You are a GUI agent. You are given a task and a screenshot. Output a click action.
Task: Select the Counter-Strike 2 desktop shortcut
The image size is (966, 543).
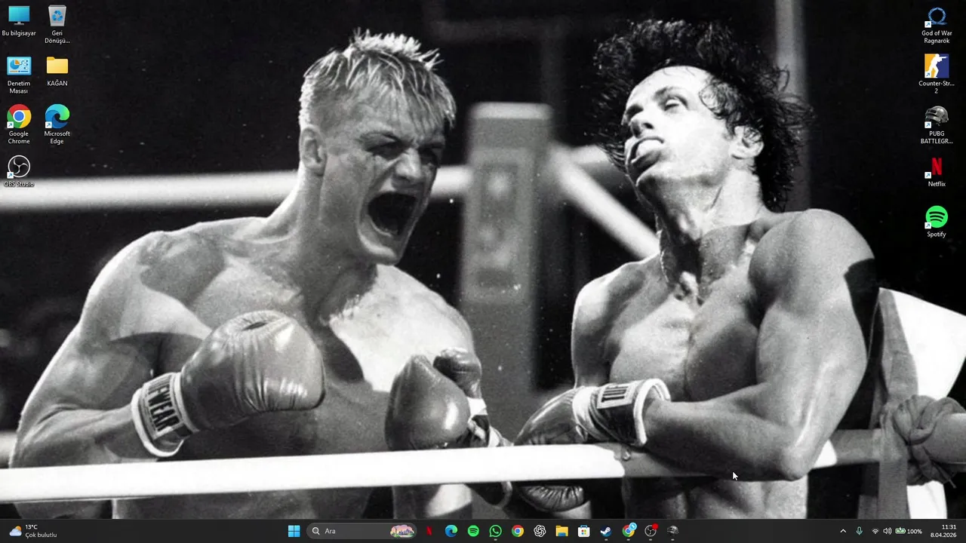click(937, 75)
